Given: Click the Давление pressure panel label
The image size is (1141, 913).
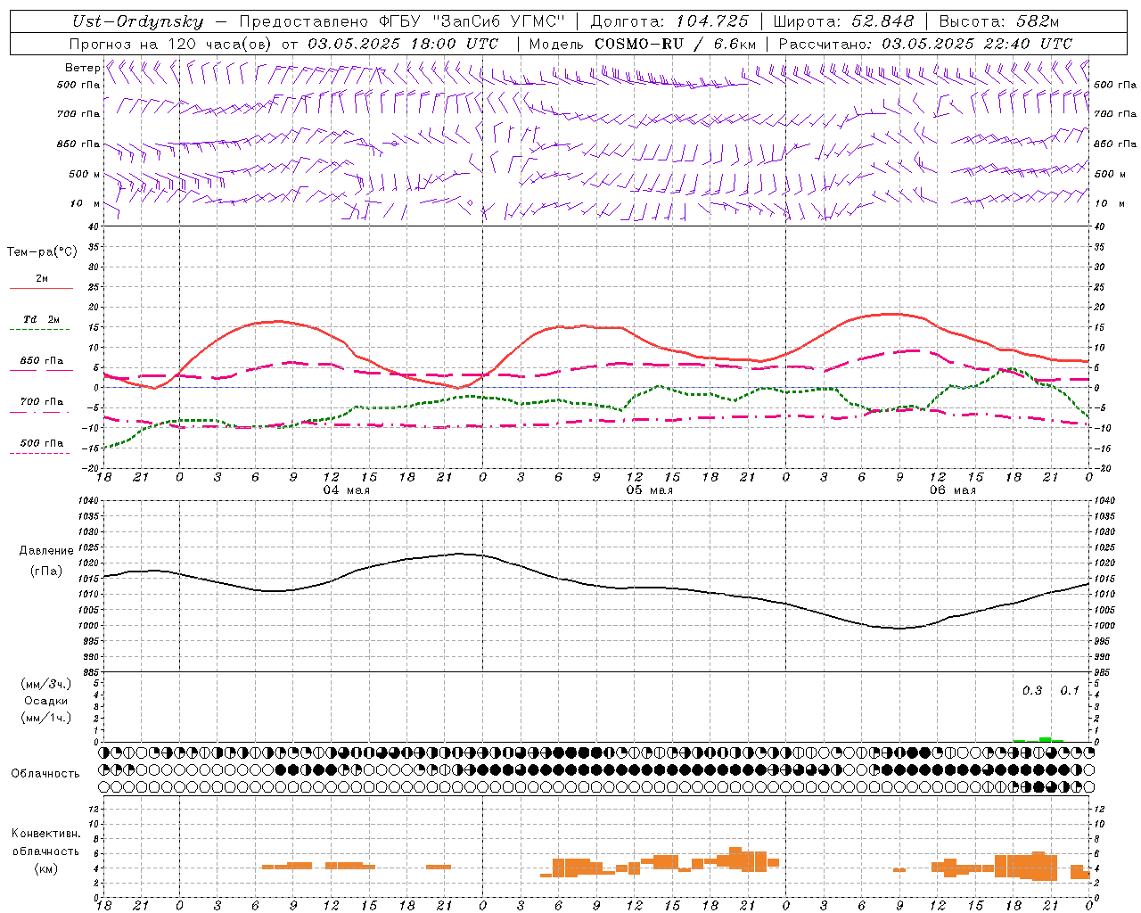Looking at the screenshot, I should 46,550.
